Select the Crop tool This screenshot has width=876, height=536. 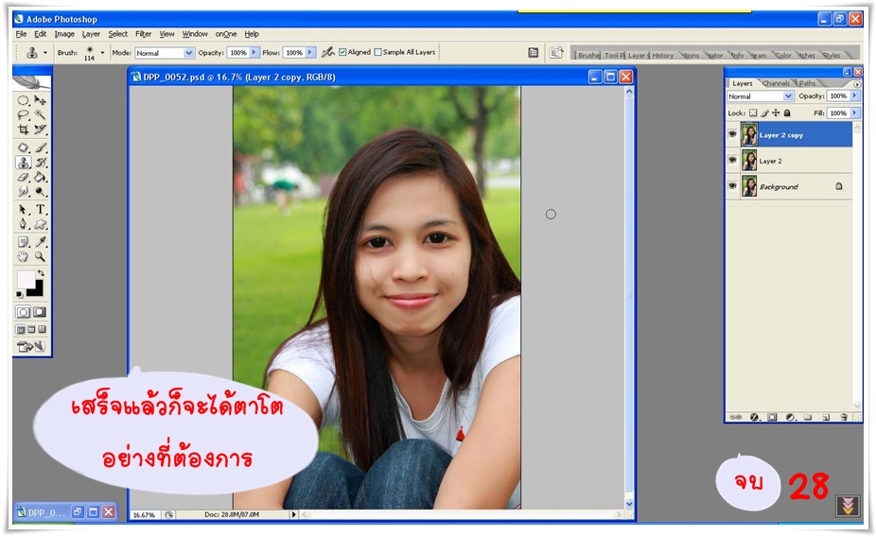pos(23,130)
